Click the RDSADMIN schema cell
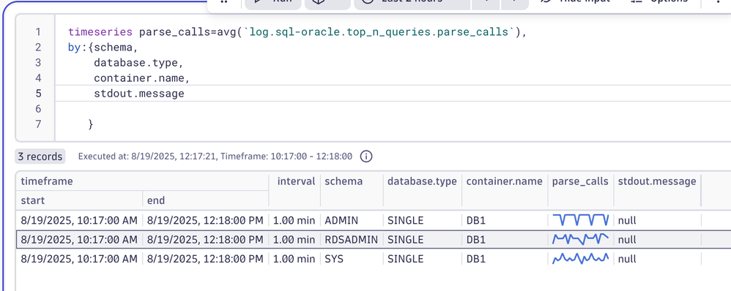731x291 pixels. [352, 239]
